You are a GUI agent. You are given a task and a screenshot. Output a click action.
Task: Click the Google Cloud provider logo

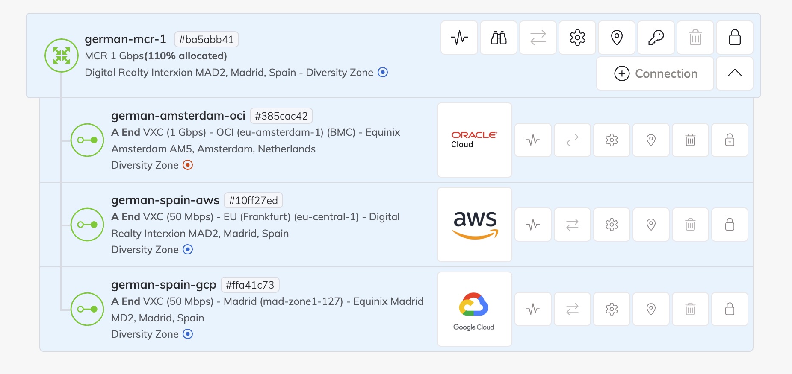click(474, 308)
